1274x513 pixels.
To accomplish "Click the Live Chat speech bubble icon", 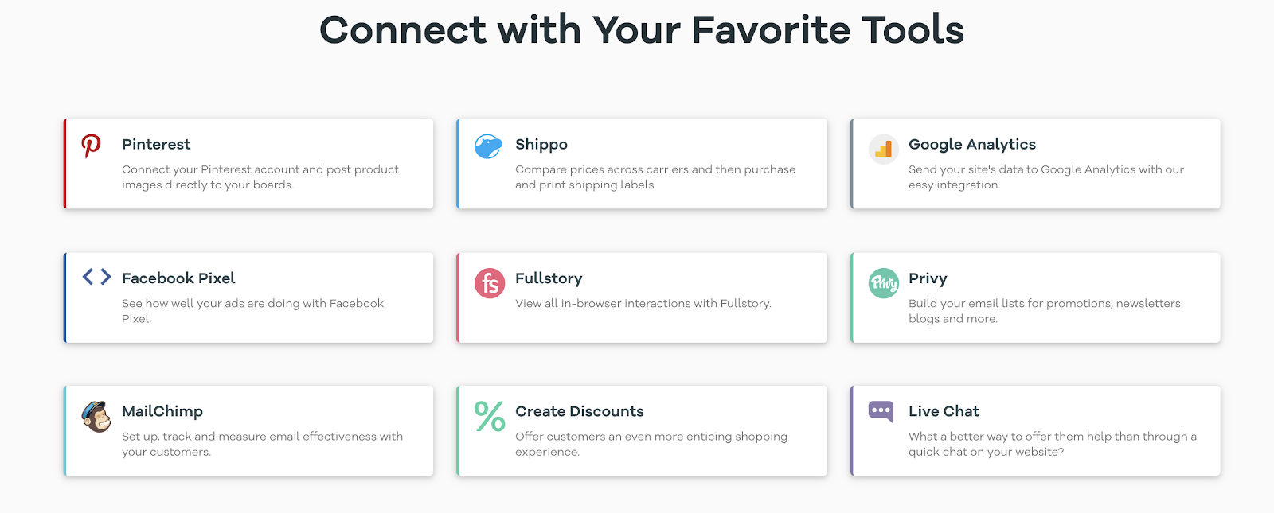I will pos(882,410).
